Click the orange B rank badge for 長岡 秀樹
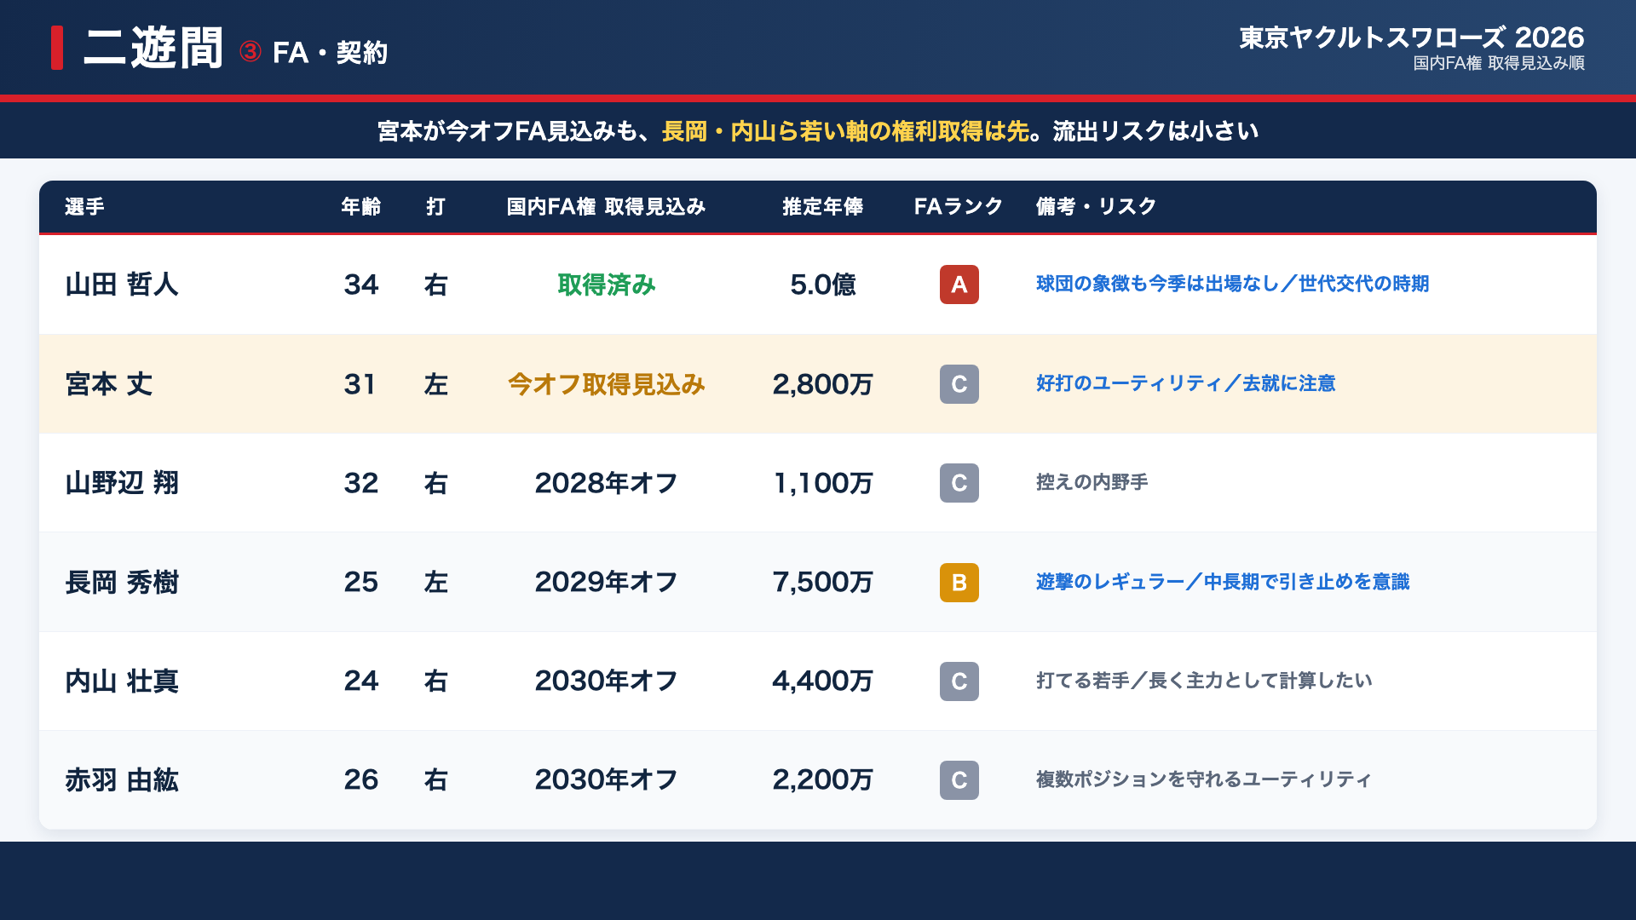 (959, 583)
